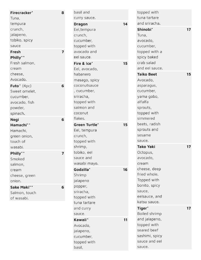Select the Godzilla price of 16
The width and height of the screenshot is (201, 260).
point(125,169)
